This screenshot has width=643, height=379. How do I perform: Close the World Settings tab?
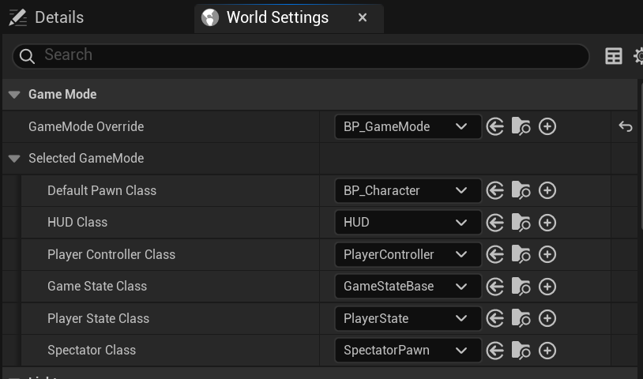click(362, 17)
